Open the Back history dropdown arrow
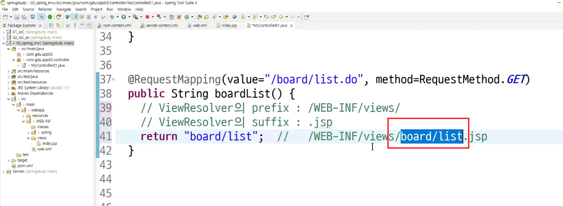The image size is (563, 206). 286,17
